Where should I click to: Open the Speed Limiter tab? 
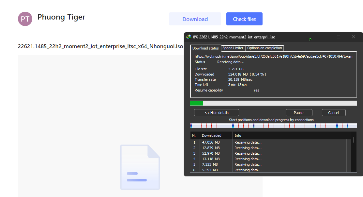[233, 48]
